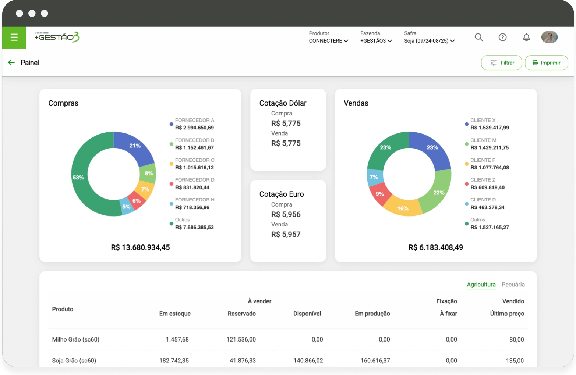Open notifications bell icon
This screenshot has width=576, height=375.
point(526,37)
